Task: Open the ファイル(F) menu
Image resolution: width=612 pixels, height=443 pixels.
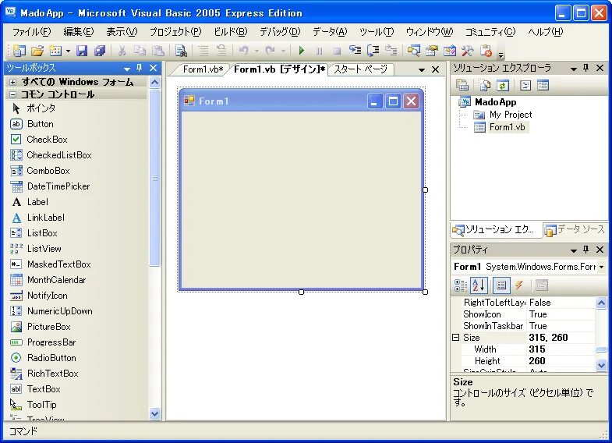Action: tap(32, 32)
